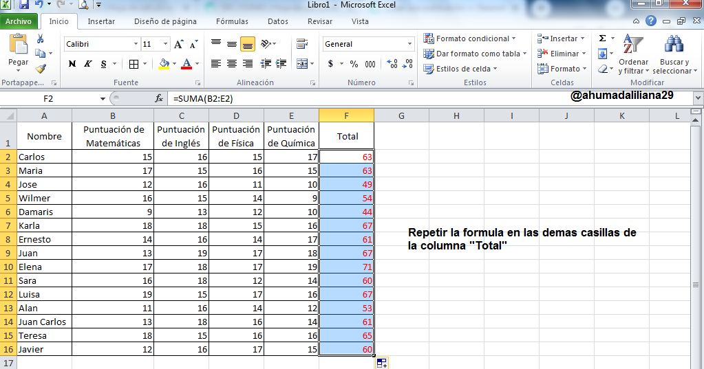704x369 pixels.
Task: Open Fuente dialog launcher
Action: [x=198, y=83]
